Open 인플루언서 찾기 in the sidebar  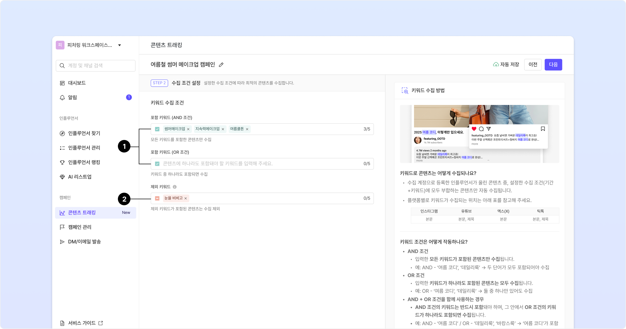84,133
